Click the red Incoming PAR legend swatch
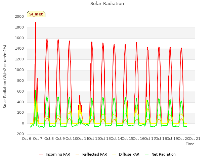The height and width of the screenshot is (161, 215). [41, 155]
